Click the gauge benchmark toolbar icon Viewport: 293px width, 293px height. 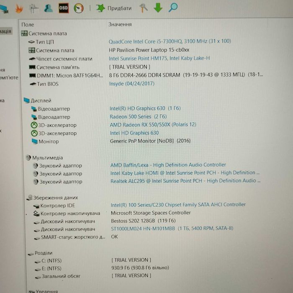pos(79,8)
